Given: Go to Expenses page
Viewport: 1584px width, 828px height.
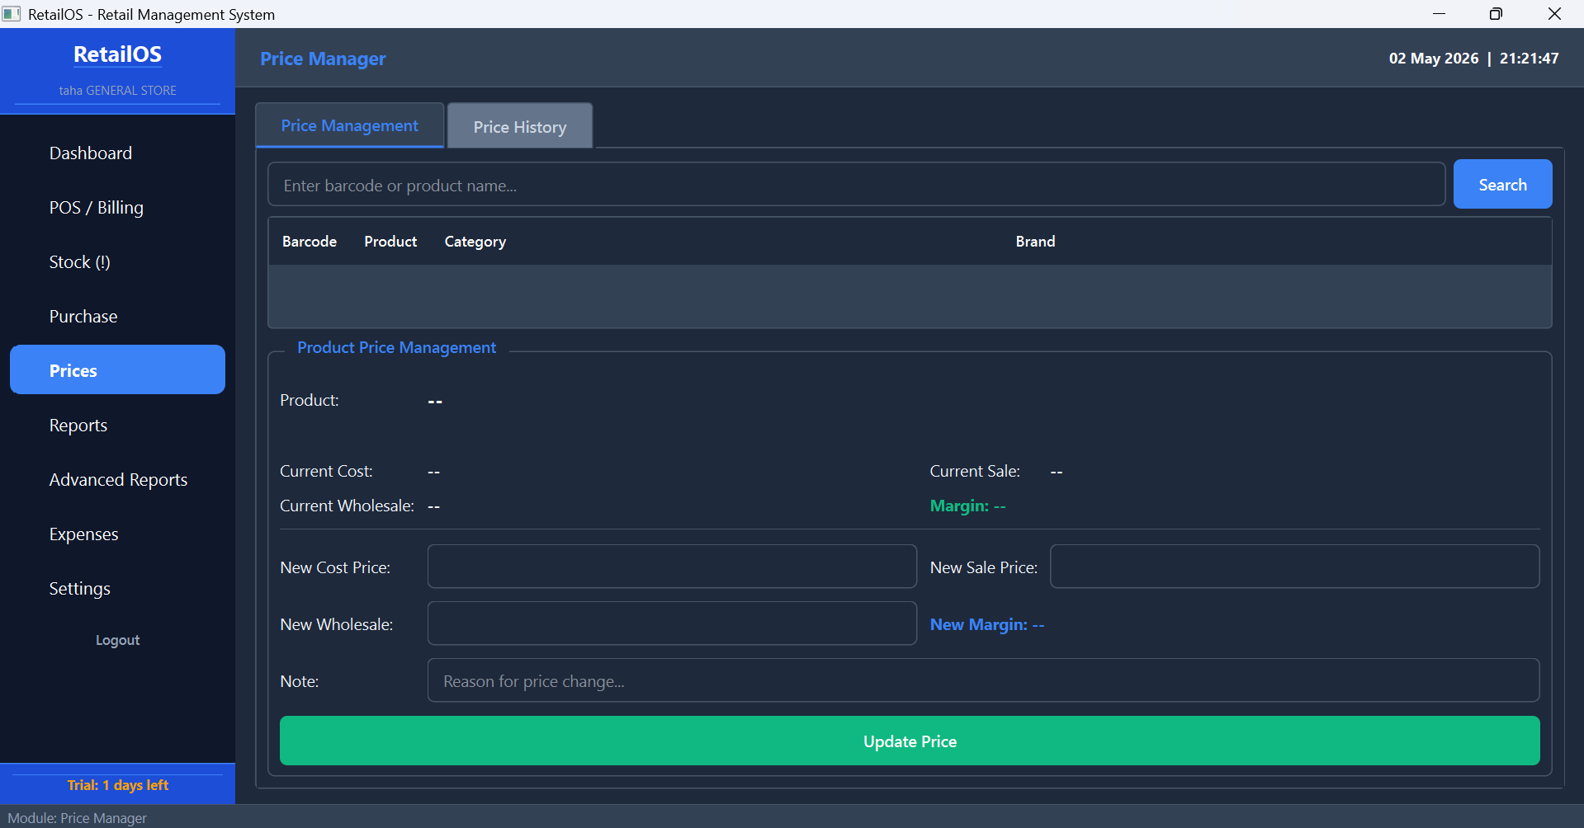Looking at the screenshot, I should coord(117,534).
